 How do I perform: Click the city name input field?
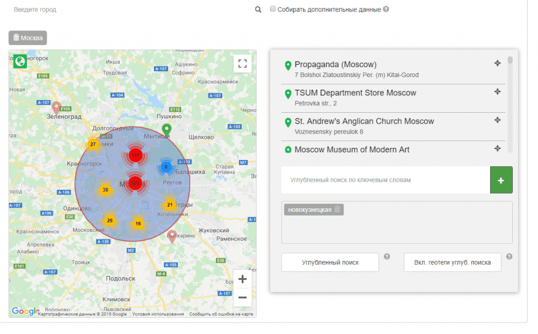pos(131,9)
